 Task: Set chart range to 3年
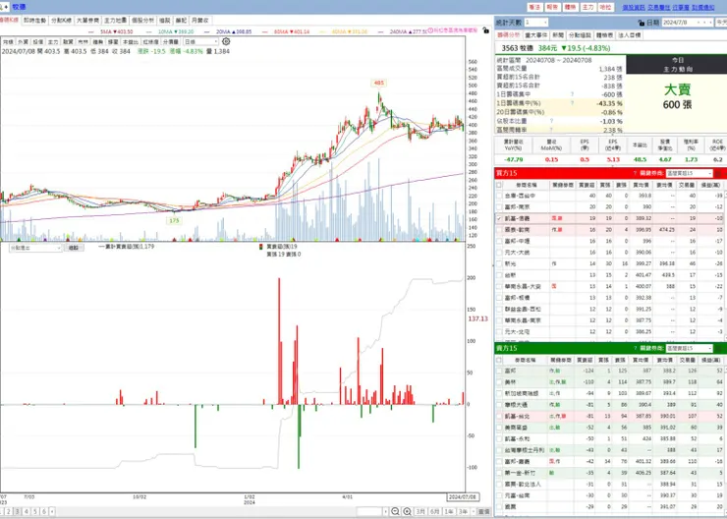click(x=463, y=511)
